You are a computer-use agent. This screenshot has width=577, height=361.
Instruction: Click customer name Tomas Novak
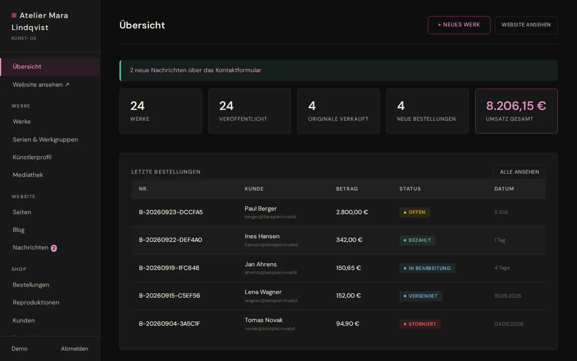(264, 320)
